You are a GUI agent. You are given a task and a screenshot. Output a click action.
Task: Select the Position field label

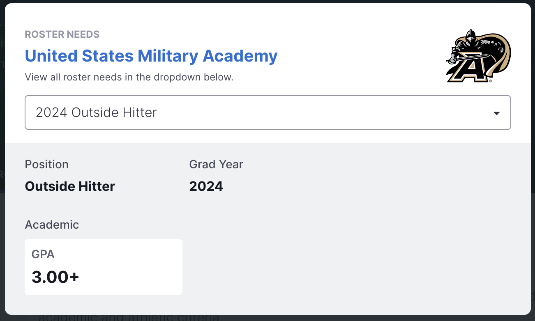pos(47,164)
